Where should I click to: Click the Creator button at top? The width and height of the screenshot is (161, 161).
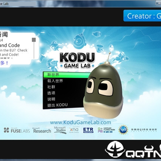pos(142,16)
